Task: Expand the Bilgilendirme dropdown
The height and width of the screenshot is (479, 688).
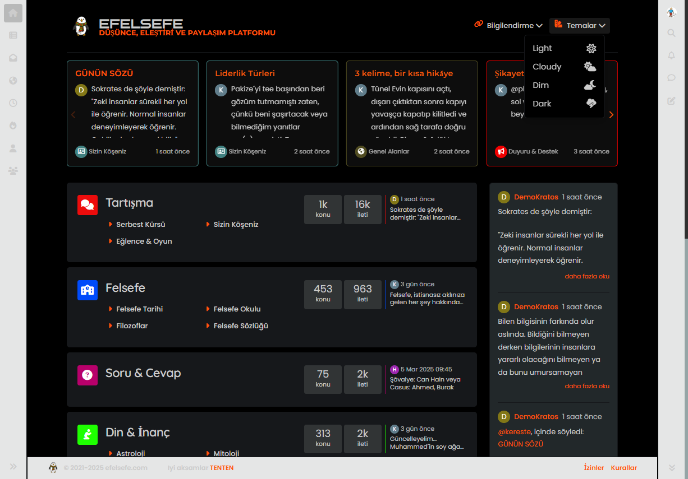Action: point(508,26)
